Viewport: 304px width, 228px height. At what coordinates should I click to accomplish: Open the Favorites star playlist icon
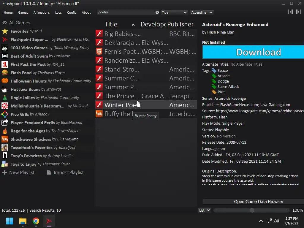pyautogui.click(x=5, y=31)
